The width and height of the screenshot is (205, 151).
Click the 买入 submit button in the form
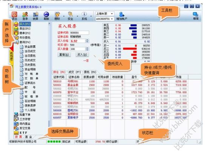82,54
